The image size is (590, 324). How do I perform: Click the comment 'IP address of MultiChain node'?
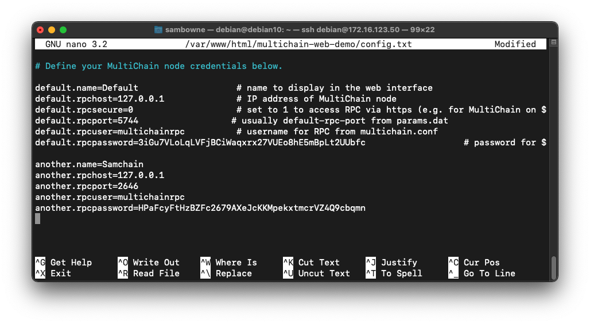(x=316, y=99)
